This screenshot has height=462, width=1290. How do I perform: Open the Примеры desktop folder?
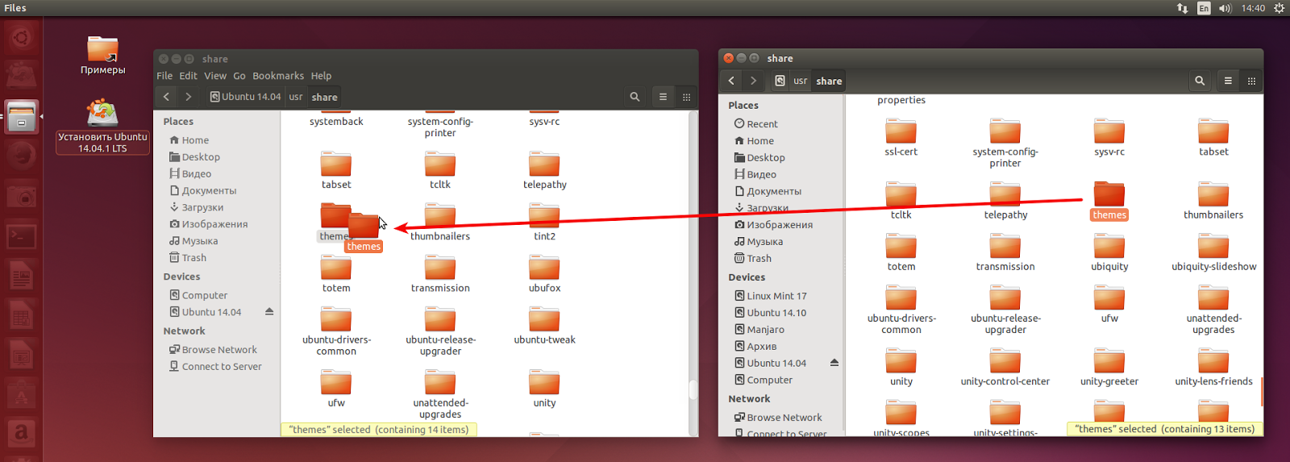pyautogui.click(x=102, y=55)
